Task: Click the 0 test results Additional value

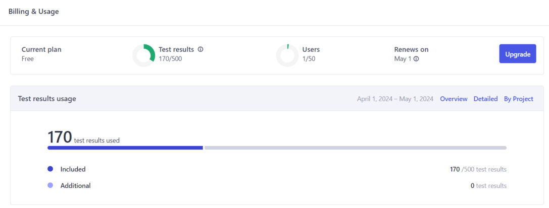Action: (488, 185)
